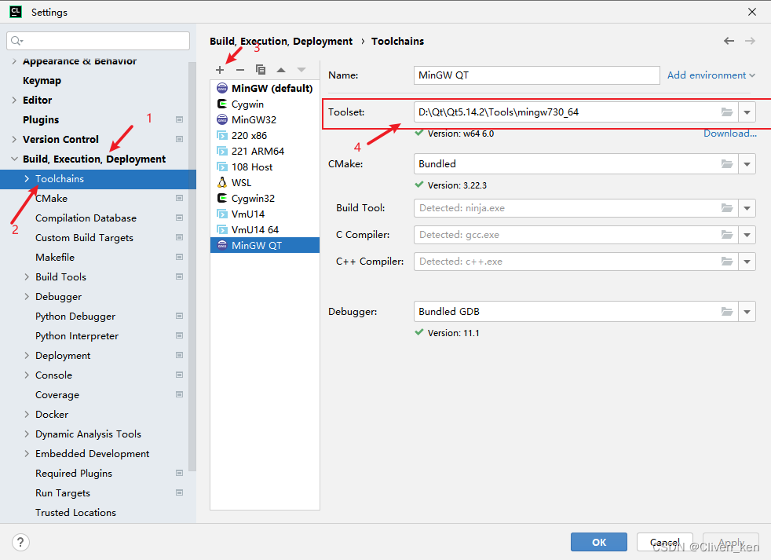
Task: Open Add environment dropdown
Action: coord(711,75)
